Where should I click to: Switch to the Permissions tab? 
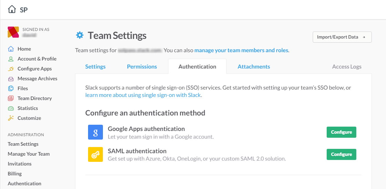[x=142, y=67]
